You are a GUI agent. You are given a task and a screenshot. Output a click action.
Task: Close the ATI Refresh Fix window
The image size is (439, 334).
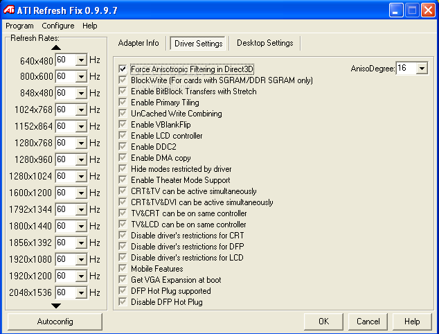click(x=429, y=10)
